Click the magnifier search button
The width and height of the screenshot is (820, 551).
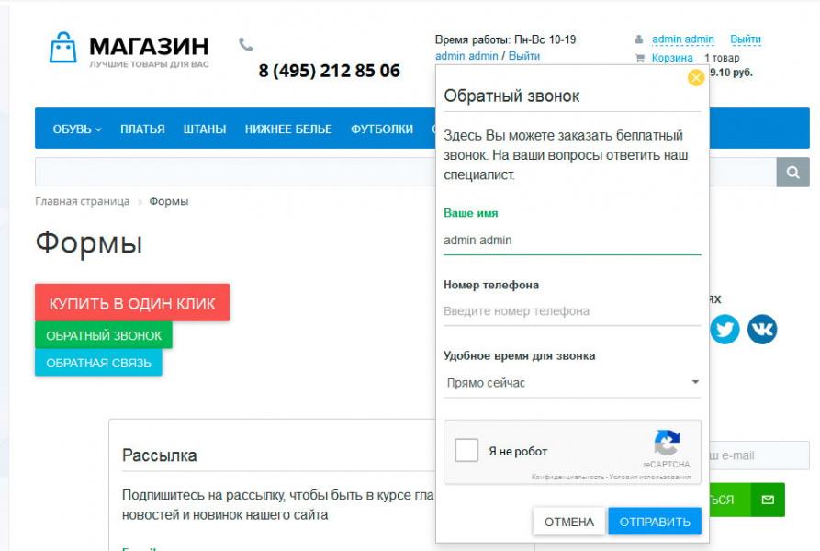point(792,172)
